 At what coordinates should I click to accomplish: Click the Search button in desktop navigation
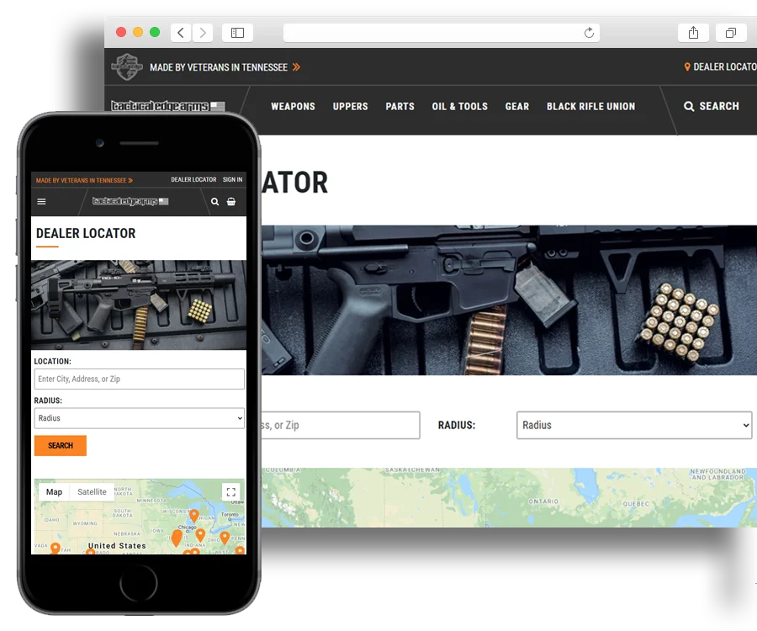(x=711, y=106)
